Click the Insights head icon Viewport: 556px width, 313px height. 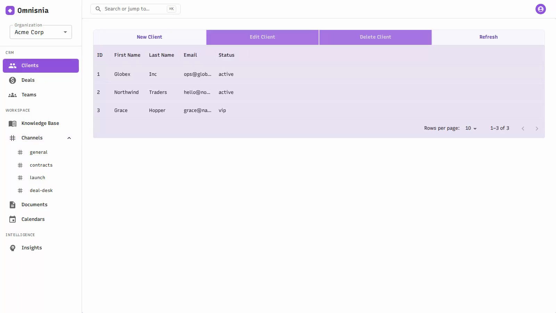click(x=13, y=248)
